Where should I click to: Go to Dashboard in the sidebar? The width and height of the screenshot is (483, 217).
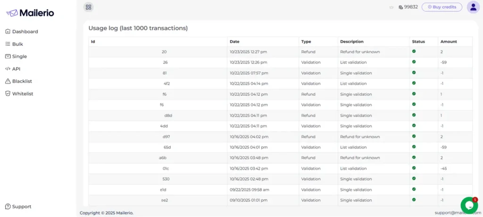[22, 32]
